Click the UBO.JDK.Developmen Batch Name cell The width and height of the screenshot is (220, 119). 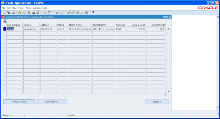tap(80, 29)
